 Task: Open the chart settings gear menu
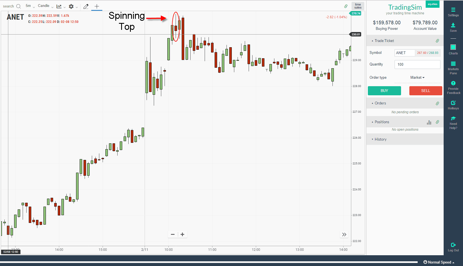71,6
